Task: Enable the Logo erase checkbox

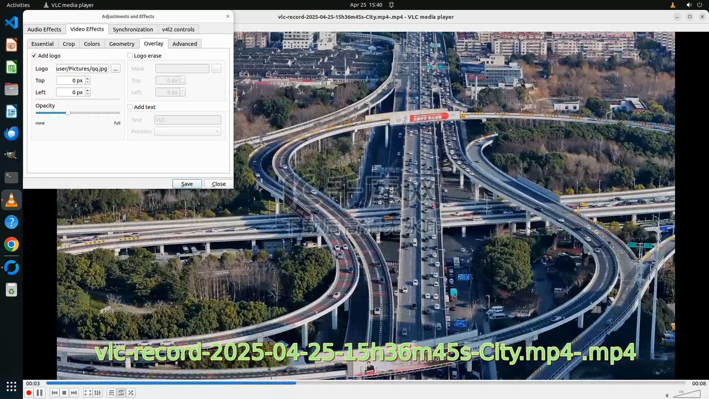Action: tap(130, 55)
